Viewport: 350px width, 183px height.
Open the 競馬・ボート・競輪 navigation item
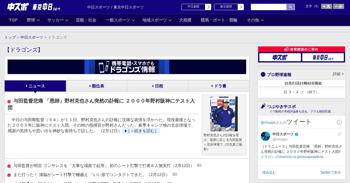219,20
